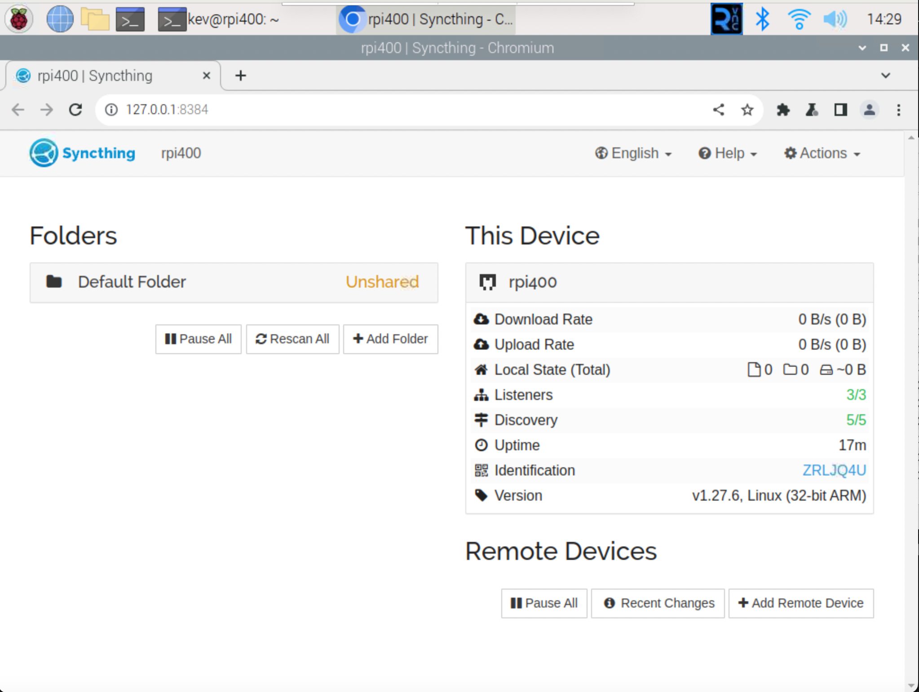Click Add Folder button
The width and height of the screenshot is (919, 692).
(390, 339)
